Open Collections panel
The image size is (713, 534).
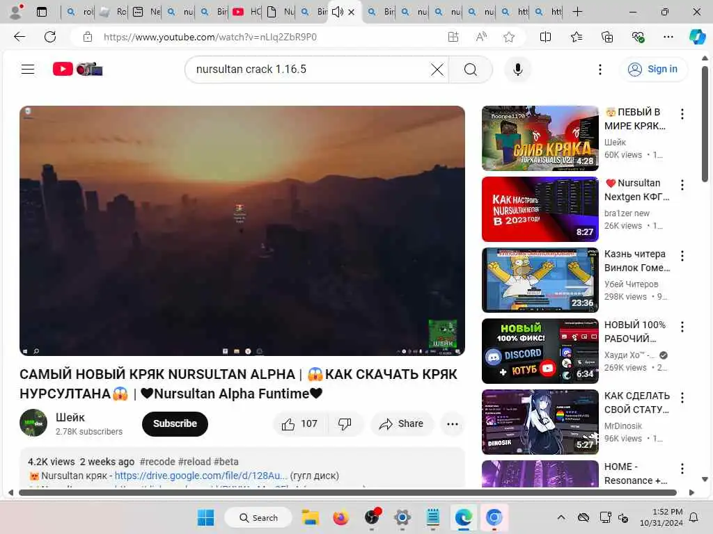pos(607,37)
